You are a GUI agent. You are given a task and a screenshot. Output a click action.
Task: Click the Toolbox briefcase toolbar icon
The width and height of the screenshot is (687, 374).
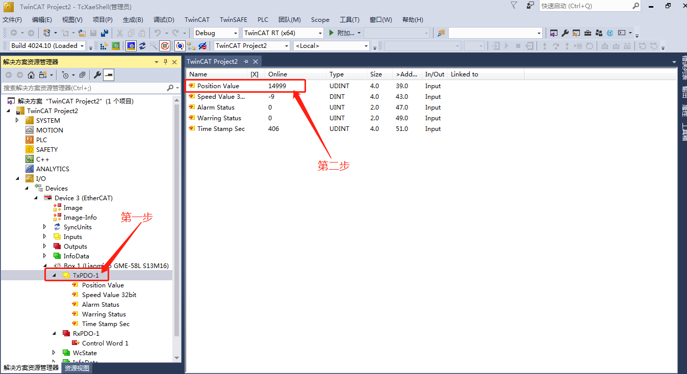tap(588, 33)
